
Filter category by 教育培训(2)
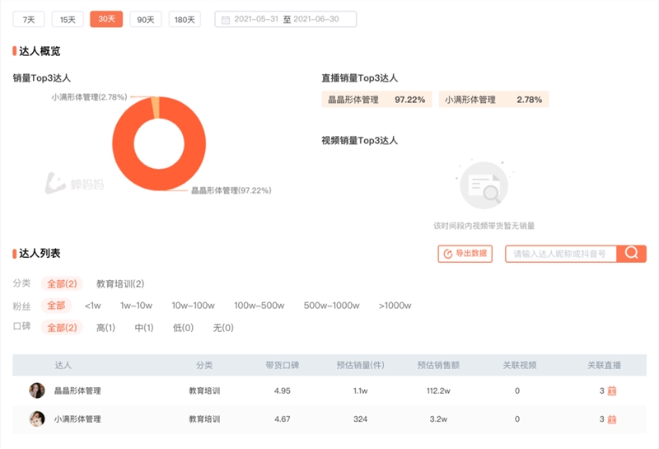click(120, 283)
